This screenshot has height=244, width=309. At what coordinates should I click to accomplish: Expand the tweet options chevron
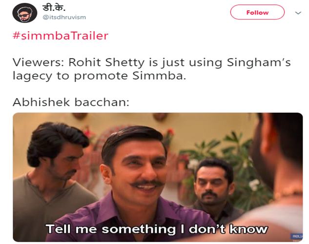(x=298, y=13)
